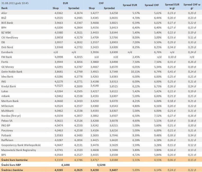Screen dimensions: 202x172
Task: Click BZ WBK CHF sell rate 3,6344
Action: click(114, 33)
